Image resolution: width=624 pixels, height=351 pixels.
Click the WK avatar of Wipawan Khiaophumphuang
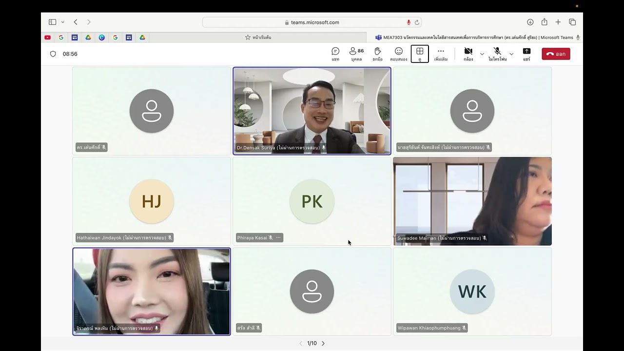coord(472,292)
